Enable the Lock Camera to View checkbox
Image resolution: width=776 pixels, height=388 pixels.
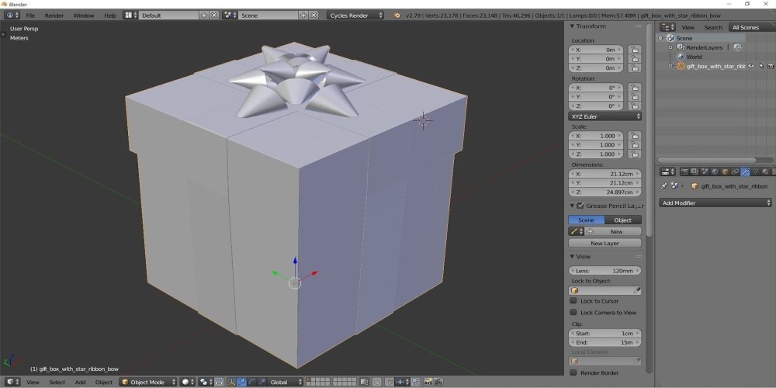point(573,312)
